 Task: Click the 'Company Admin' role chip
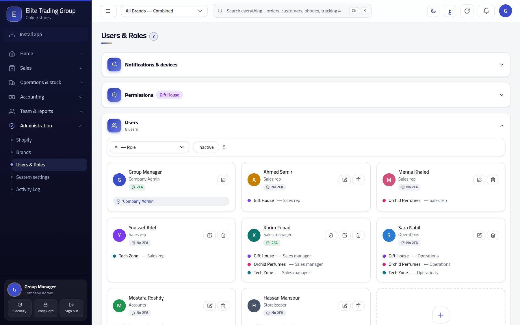[171, 201]
